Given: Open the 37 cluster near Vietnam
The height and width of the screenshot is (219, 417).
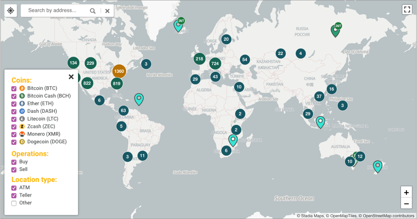Looking at the screenshot, I should click(x=319, y=96).
